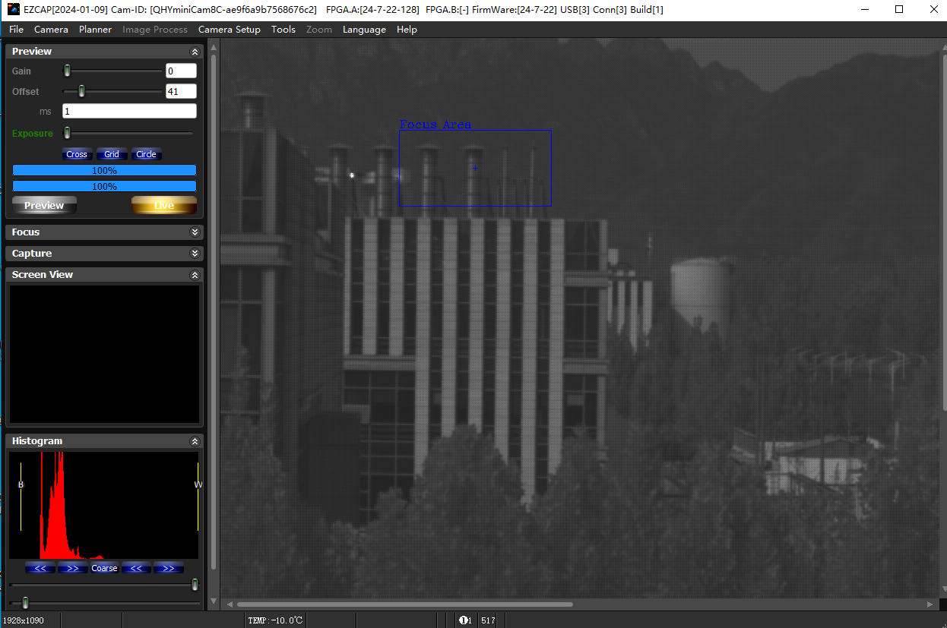Open the Camera Setup menu
The image size is (947, 628).
click(229, 30)
